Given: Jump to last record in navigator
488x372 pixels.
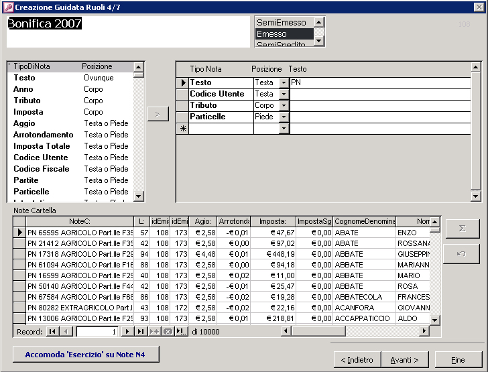Looking at the screenshot, I should pos(140,332).
